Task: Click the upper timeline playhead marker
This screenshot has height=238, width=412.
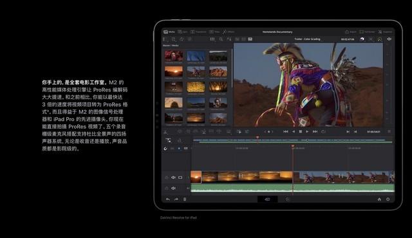Action: pyautogui.click(x=257, y=138)
